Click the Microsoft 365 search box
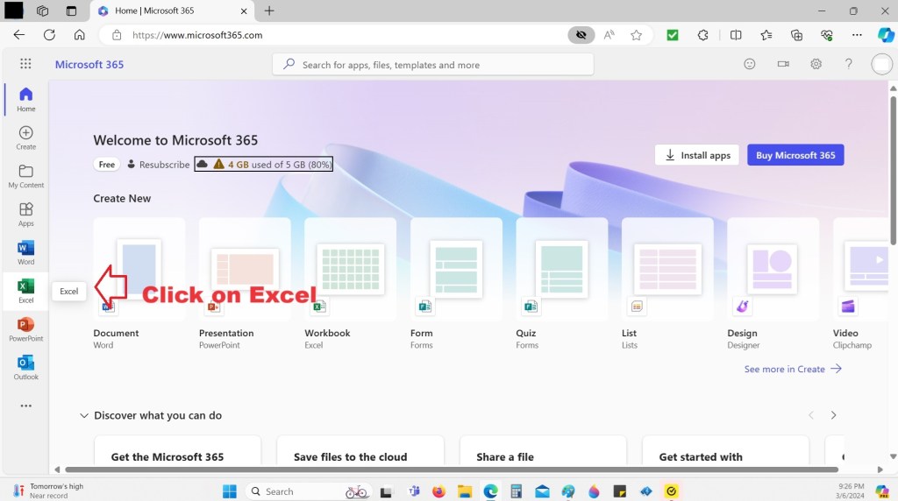 [433, 65]
